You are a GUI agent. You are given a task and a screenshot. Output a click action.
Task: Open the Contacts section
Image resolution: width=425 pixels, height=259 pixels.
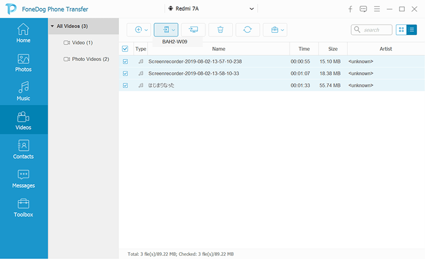(23, 149)
